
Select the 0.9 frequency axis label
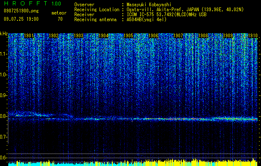(4, 95)
